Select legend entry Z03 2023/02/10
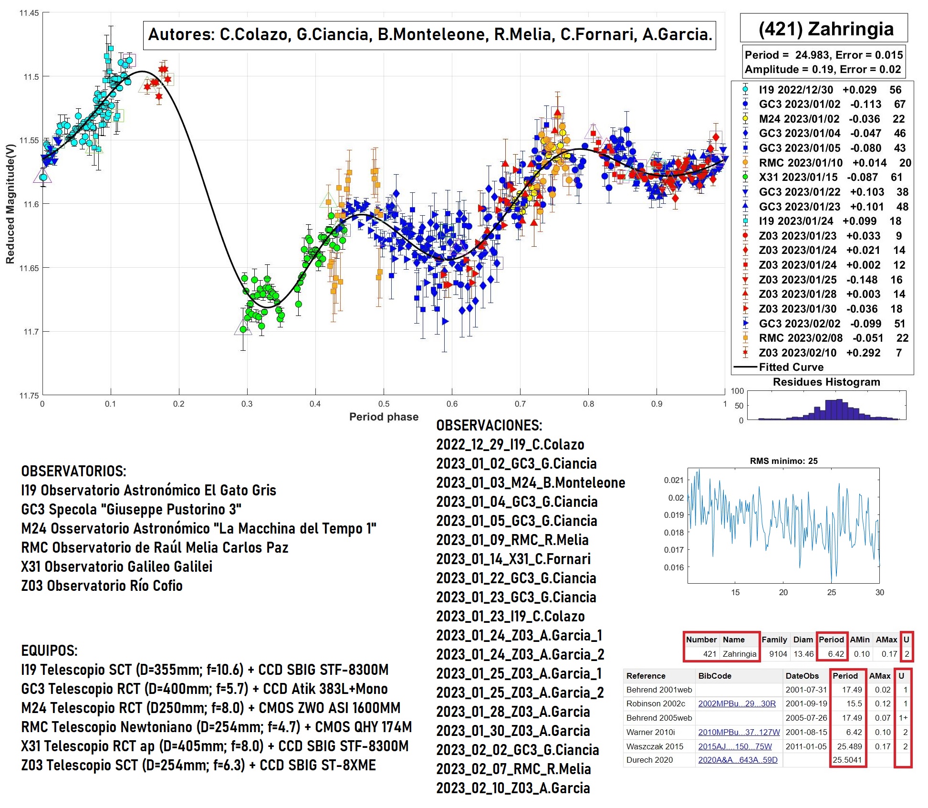 (x=823, y=353)
